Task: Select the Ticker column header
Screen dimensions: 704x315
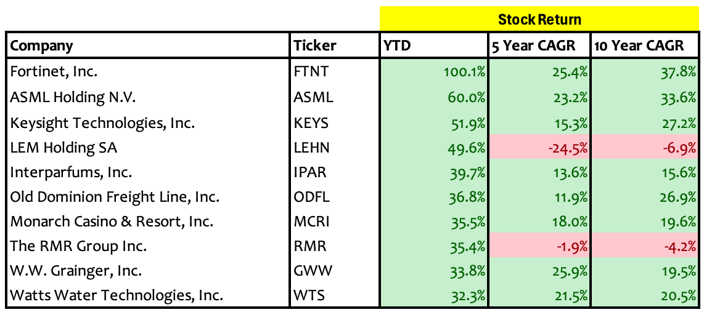Action: [x=334, y=46]
